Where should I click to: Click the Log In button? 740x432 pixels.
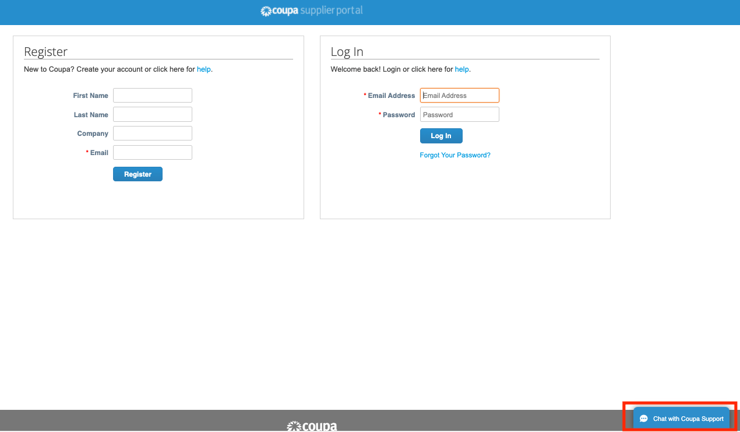click(441, 135)
